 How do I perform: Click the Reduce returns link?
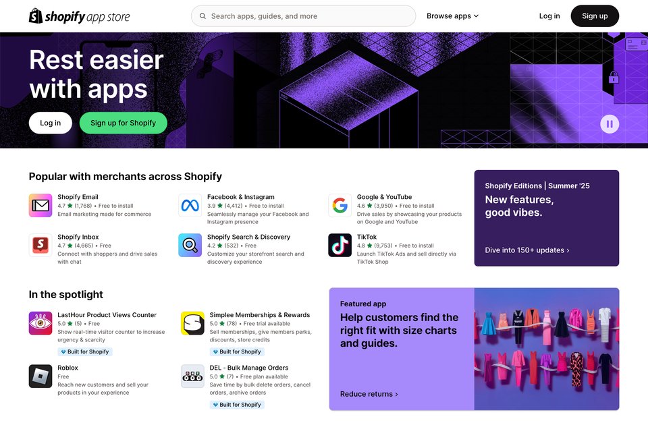369,394
